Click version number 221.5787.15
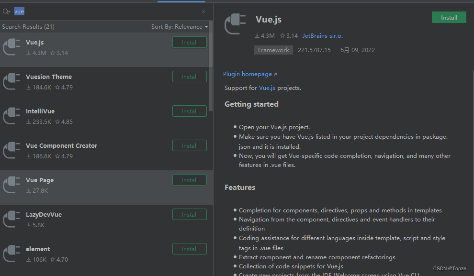The width and height of the screenshot is (474, 276). [314, 50]
